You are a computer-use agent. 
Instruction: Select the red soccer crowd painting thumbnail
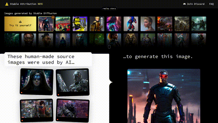click(63, 24)
